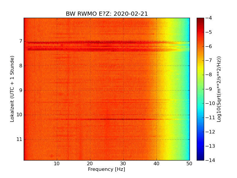
Task: Click the plot title BW RWMO E?Z: 2020-02-21
Action: 107,14
